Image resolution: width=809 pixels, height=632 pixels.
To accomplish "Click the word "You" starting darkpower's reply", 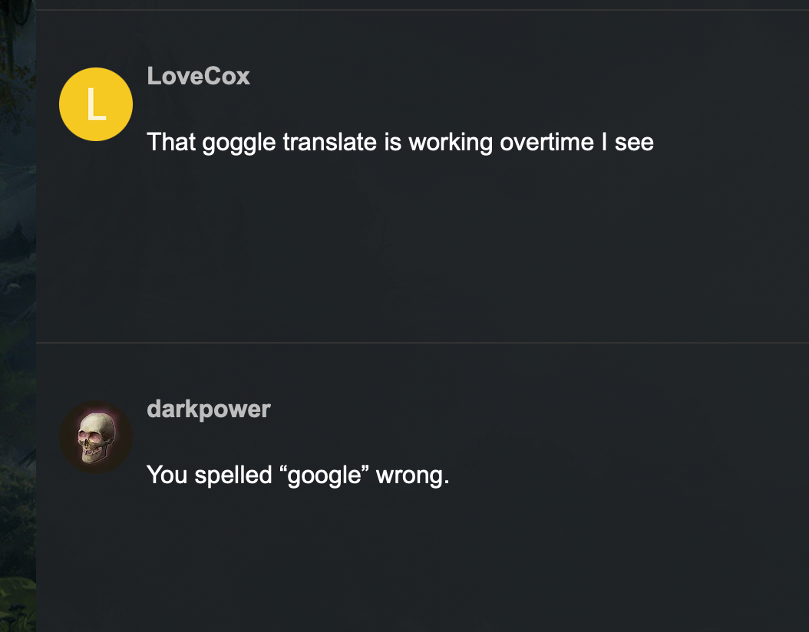I will (167, 476).
